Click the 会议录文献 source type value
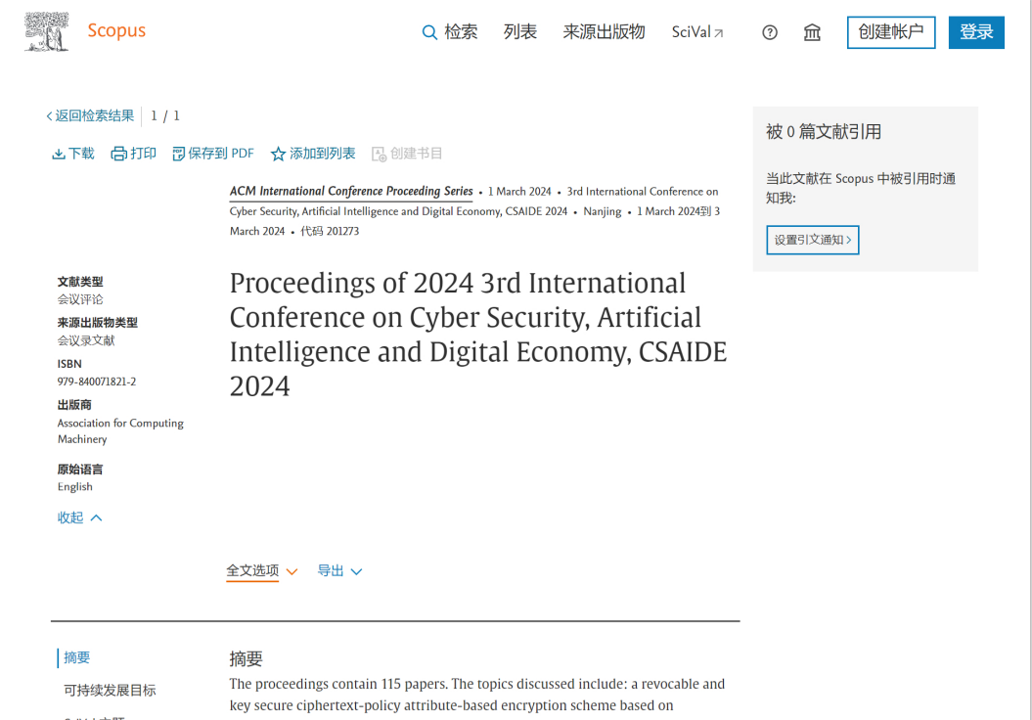 click(x=86, y=340)
